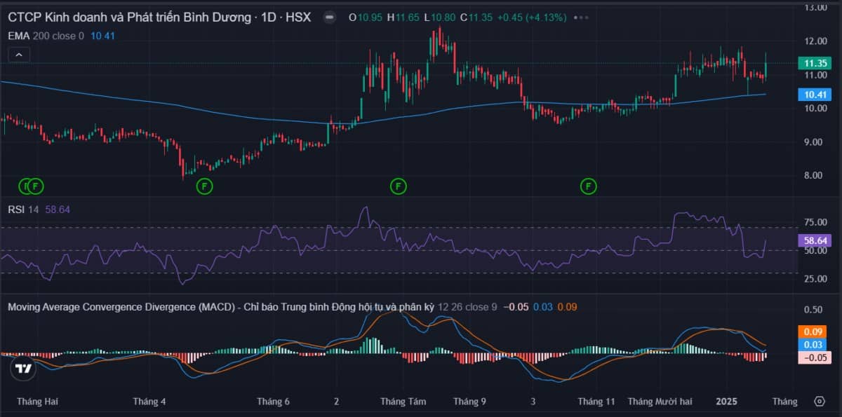Viewport: 842px width, 417px height.
Task: Select the EMA 200 close 0 legend
Action: pos(46,36)
